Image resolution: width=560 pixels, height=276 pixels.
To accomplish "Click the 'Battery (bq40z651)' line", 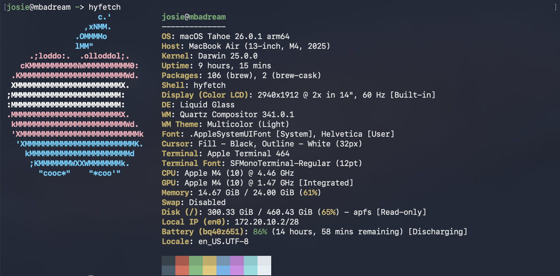I will tap(315, 232).
